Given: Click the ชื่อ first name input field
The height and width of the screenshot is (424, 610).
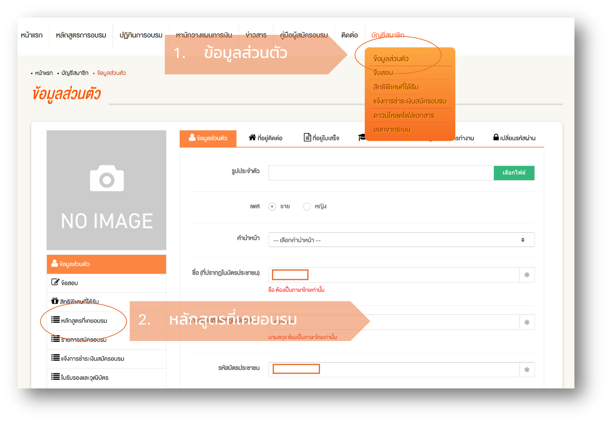Looking at the screenshot, I should coord(394,275).
